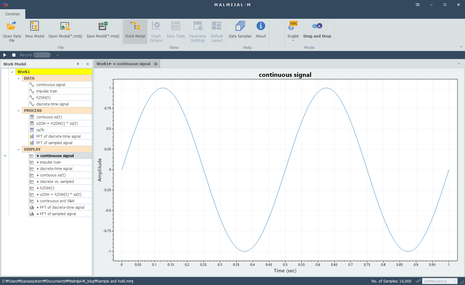Open ★ discrete vs. sampled display
Viewport: 465px width, 285px height.
pyautogui.click(x=60, y=182)
